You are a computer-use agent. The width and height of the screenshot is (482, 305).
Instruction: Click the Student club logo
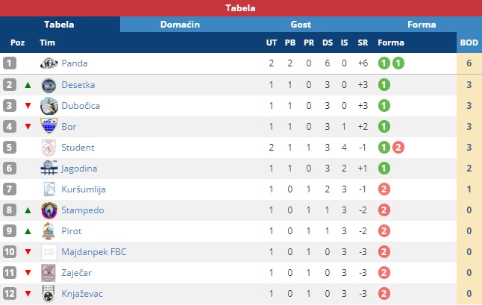point(48,148)
